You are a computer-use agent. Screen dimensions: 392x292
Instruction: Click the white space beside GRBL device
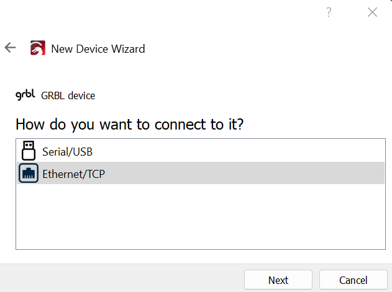pyautogui.click(x=236, y=95)
